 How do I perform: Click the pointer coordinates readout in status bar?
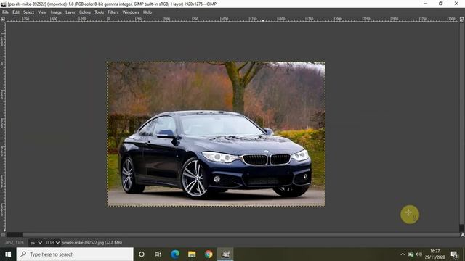[15, 243]
